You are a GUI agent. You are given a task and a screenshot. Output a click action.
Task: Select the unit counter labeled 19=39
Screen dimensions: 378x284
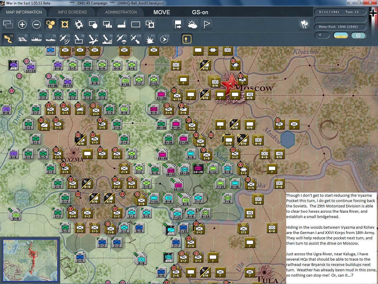[162, 154]
